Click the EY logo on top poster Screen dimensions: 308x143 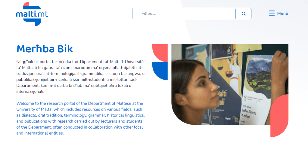(229, 50)
